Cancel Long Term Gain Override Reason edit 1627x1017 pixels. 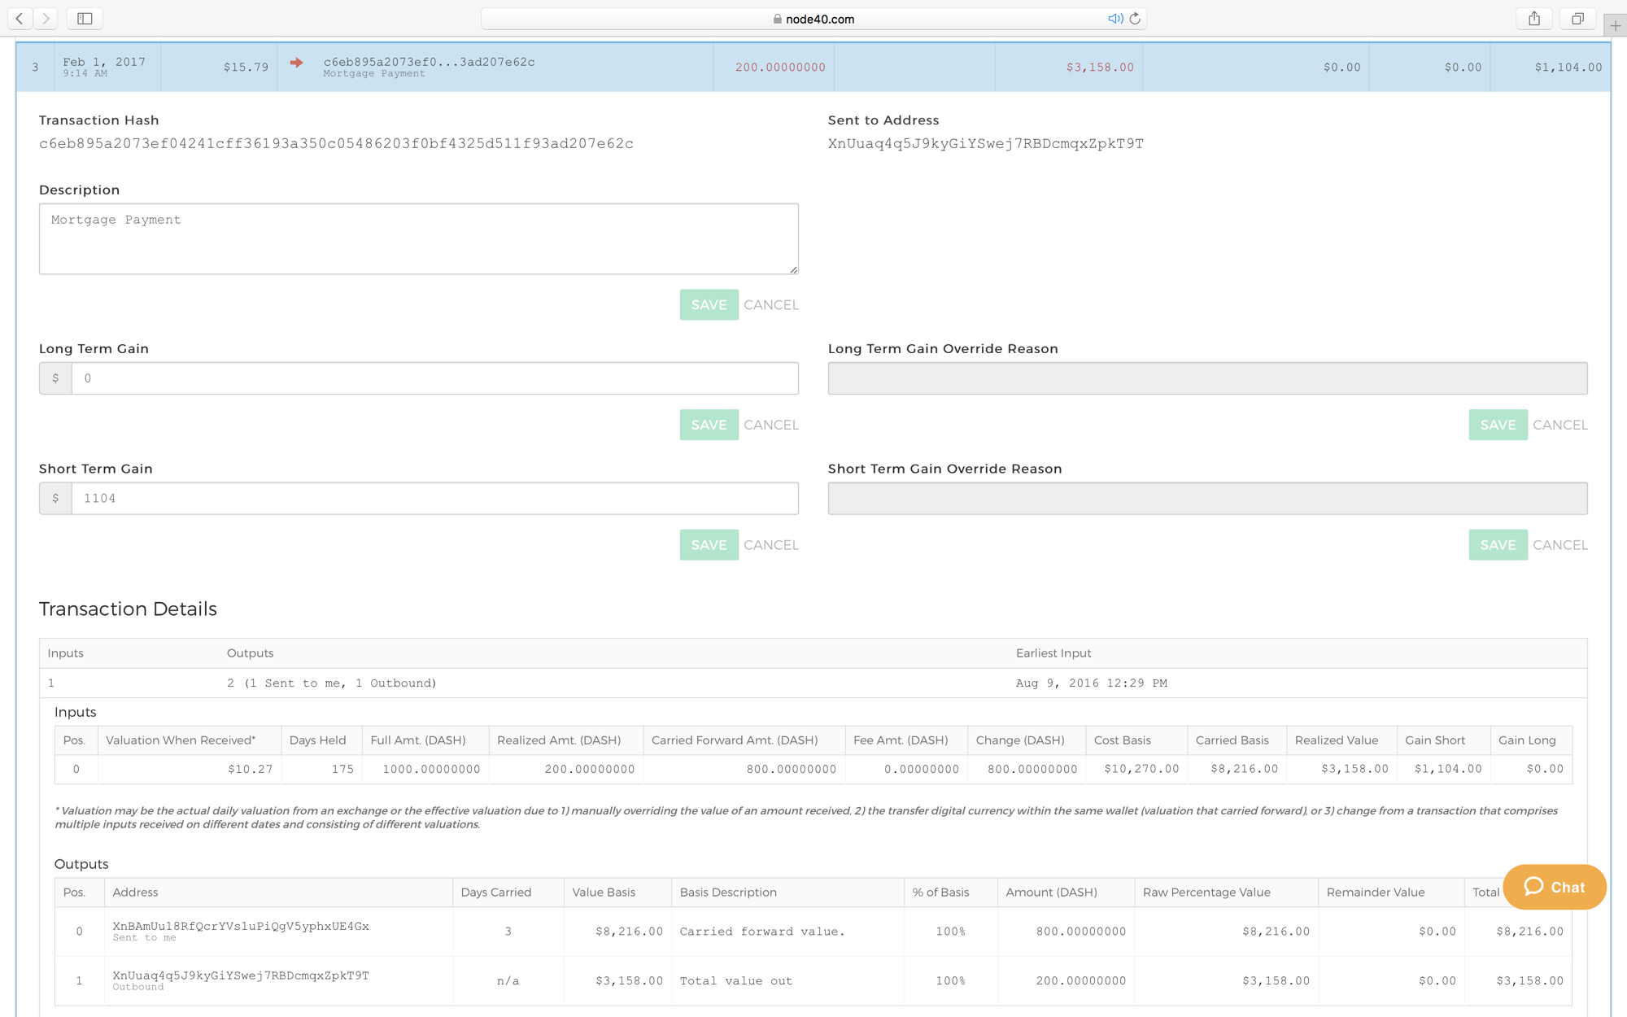coord(1560,425)
